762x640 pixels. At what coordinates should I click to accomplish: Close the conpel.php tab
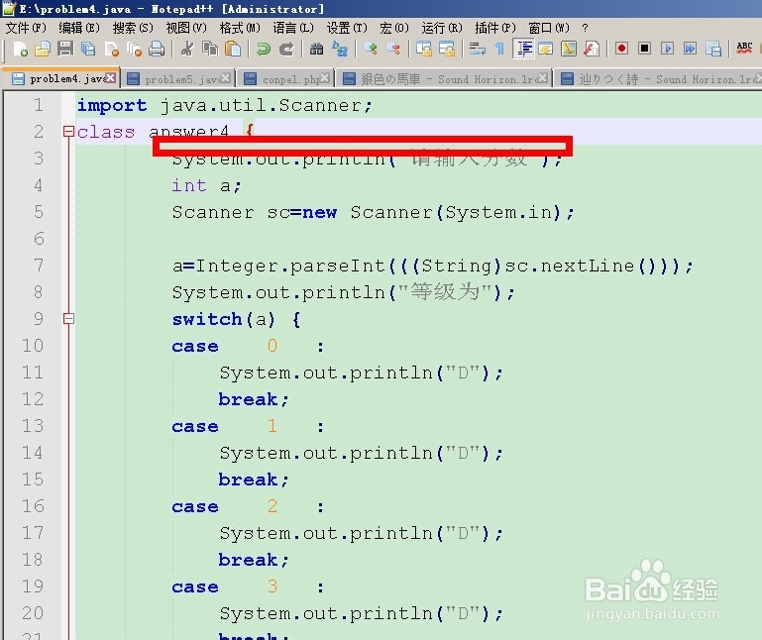[325, 77]
